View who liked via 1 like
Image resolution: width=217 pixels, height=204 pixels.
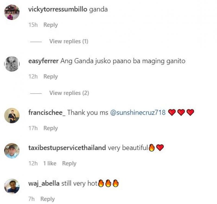(50, 164)
